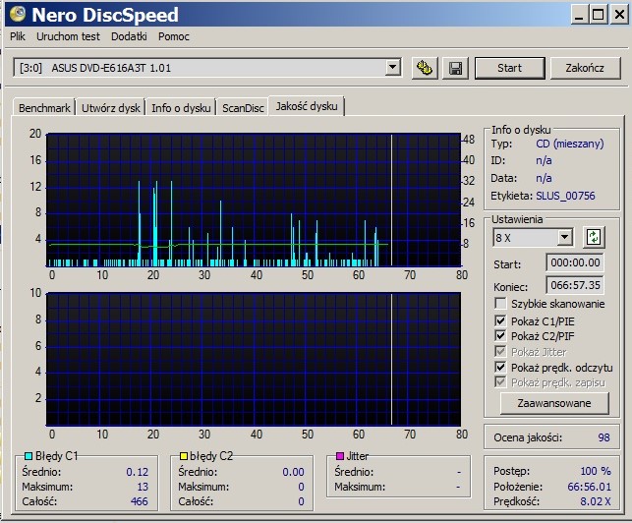Image resolution: width=632 pixels, height=523 pixels.
Task: Click the Prędkość value 8.02 X
Action: point(596,501)
